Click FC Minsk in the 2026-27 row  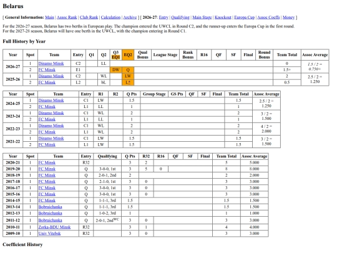(47, 70)
